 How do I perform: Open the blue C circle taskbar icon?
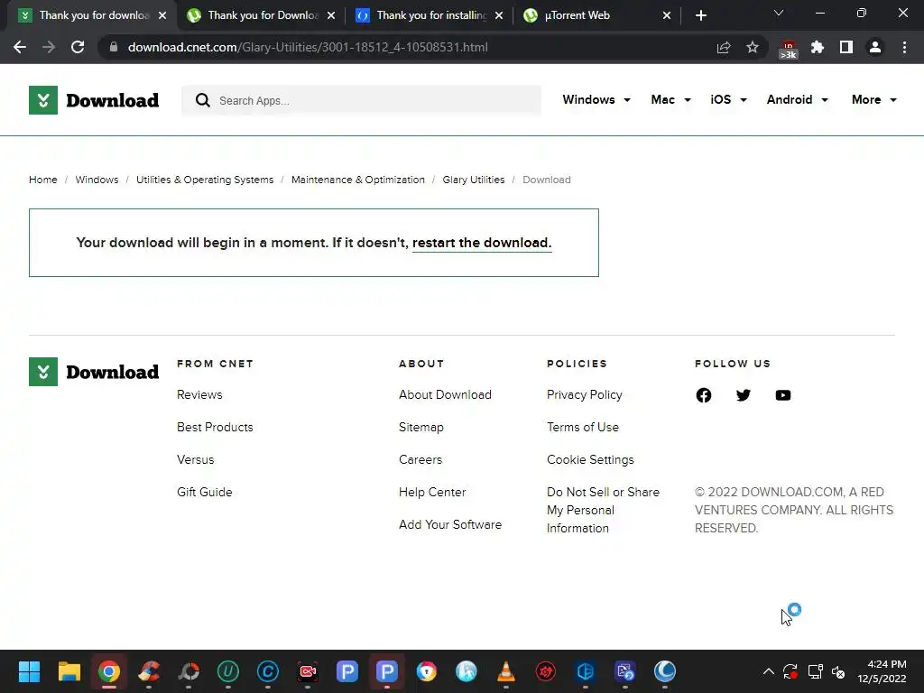(267, 671)
